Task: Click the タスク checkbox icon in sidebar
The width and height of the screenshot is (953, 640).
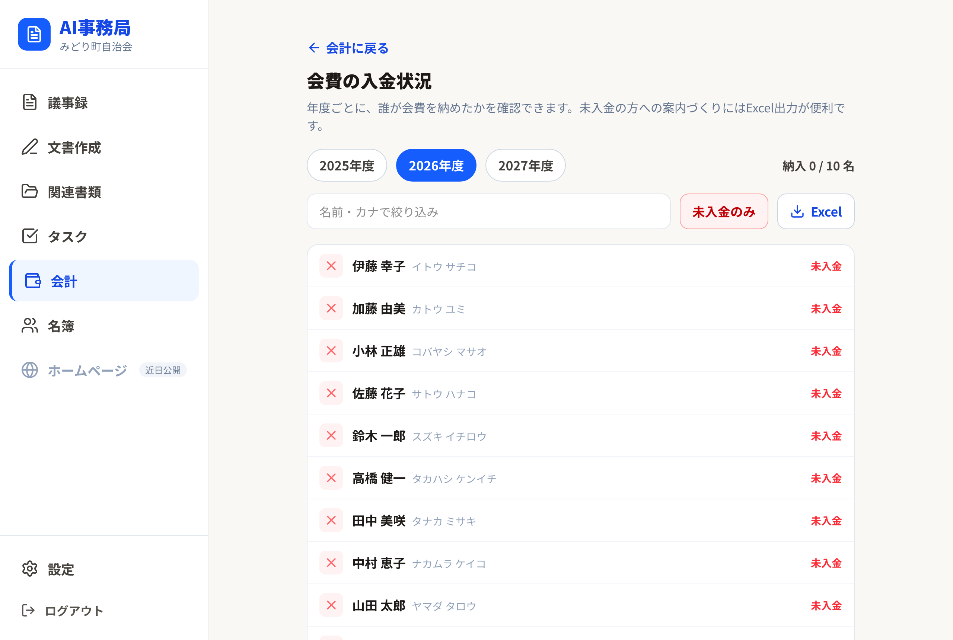Action: (29, 236)
